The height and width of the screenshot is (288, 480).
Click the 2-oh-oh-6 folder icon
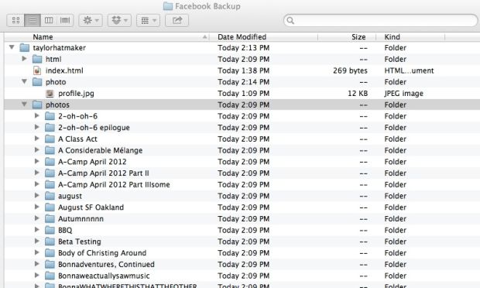pos(50,116)
